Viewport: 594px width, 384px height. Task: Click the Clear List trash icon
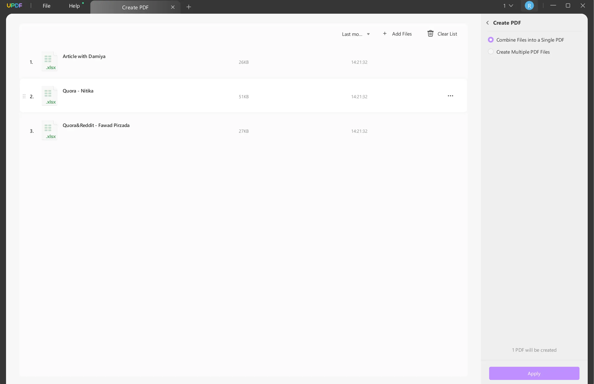431,33
